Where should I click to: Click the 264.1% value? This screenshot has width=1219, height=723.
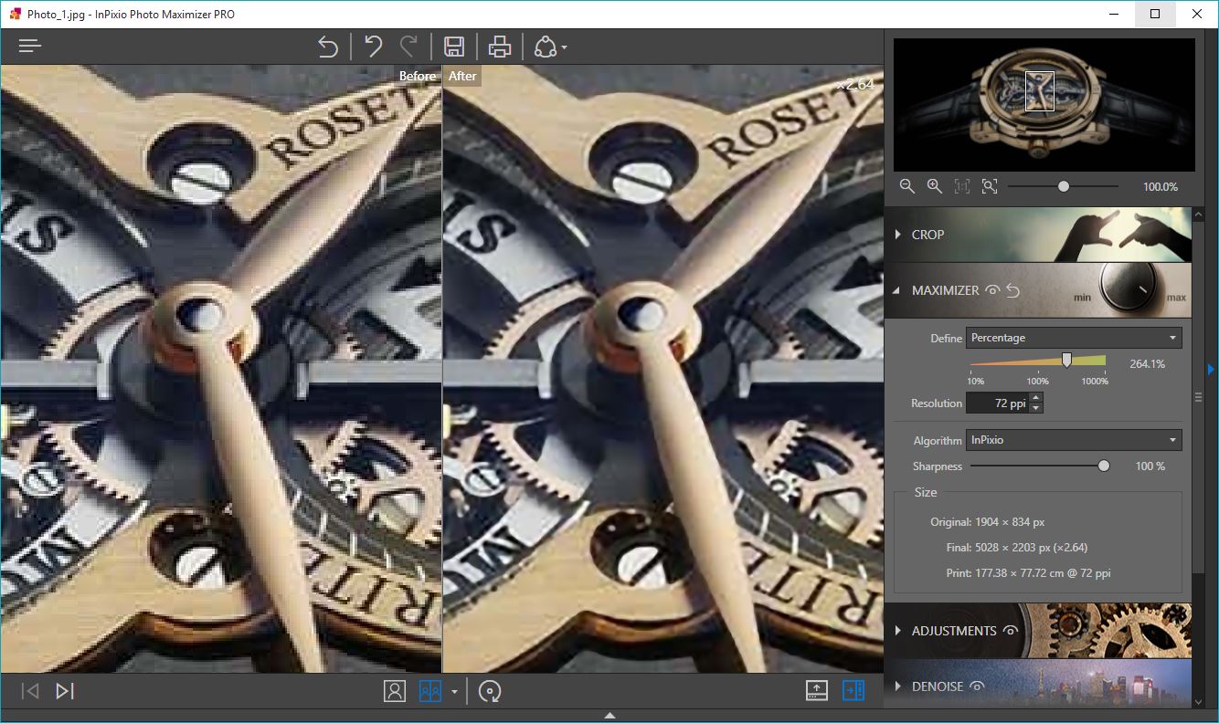coord(1148,363)
